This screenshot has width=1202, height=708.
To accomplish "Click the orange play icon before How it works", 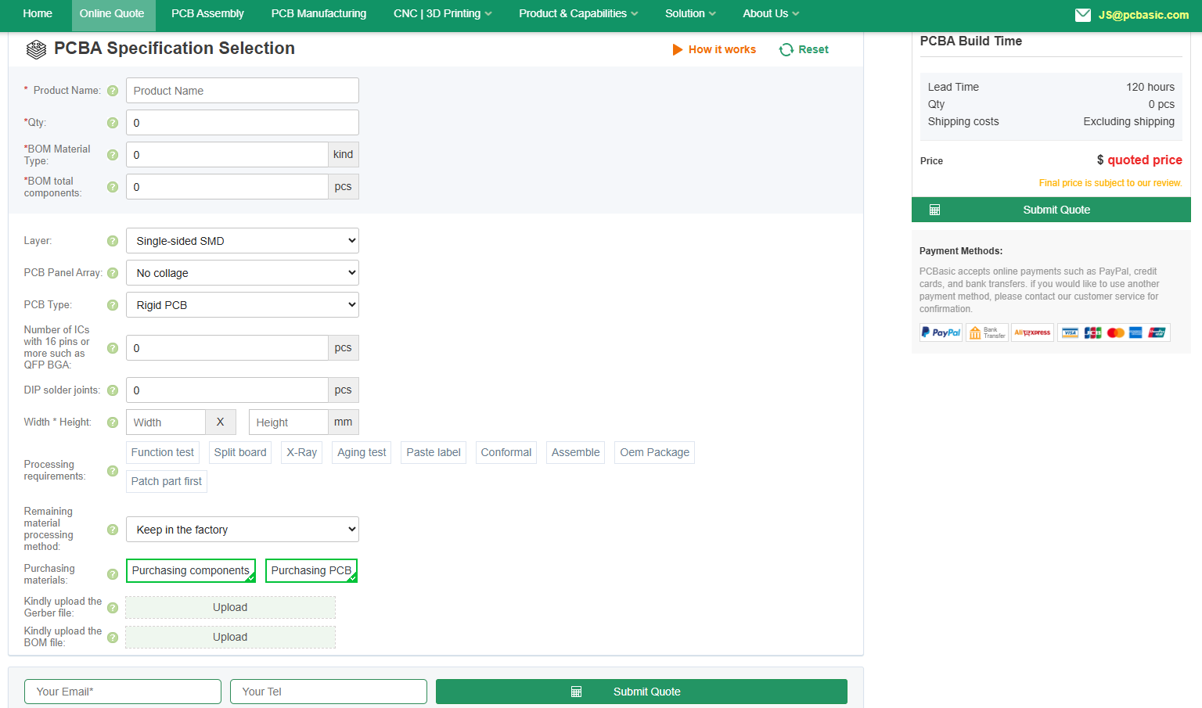I will (678, 49).
